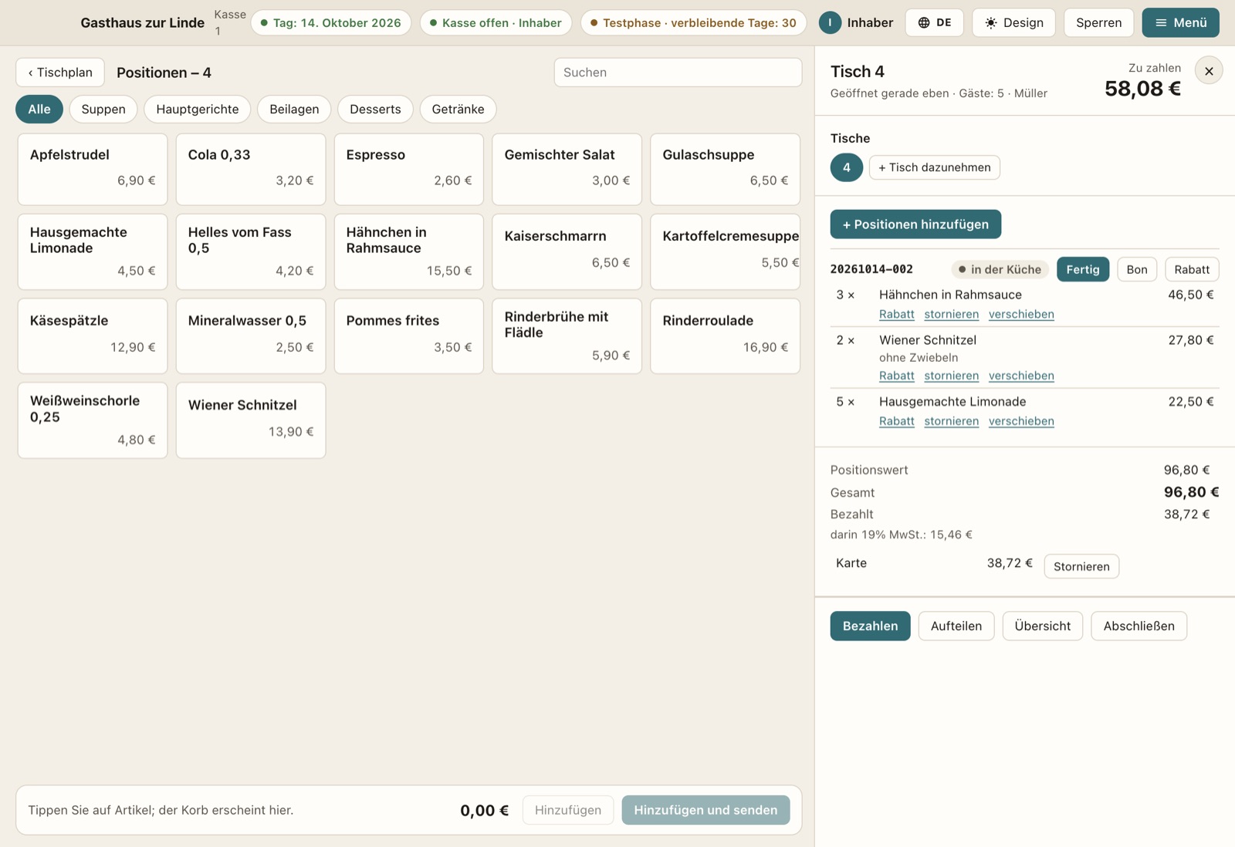Click + Tisch dazunehmen button
The height and width of the screenshot is (847, 1235).
coord(934,167)
